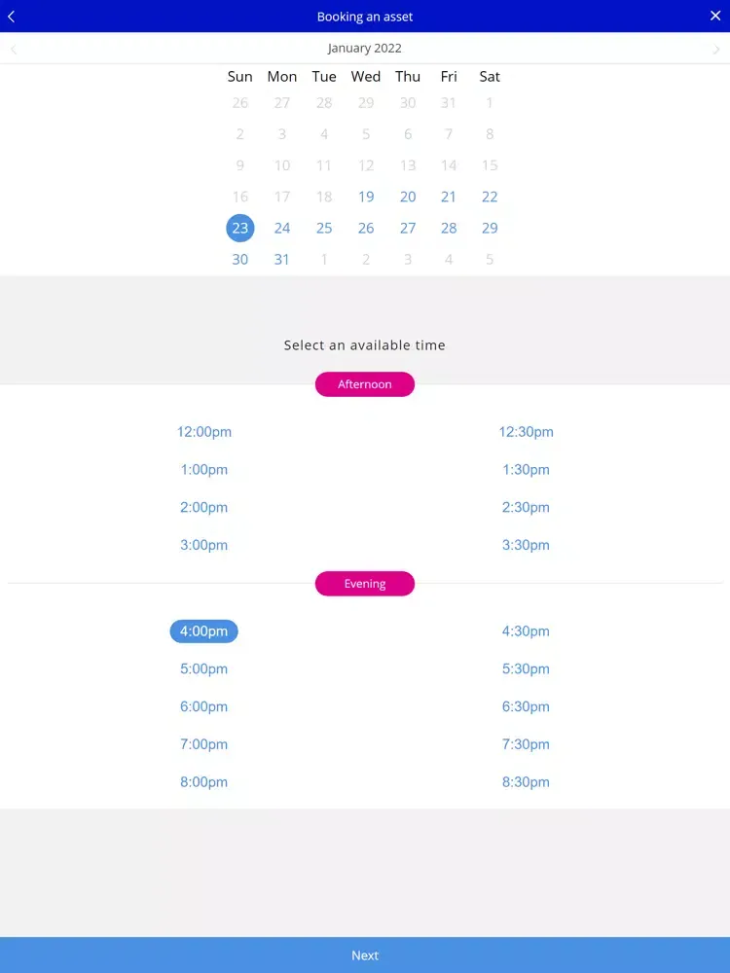Choose the highlighted date 23
The image size is (730, 973).
(240, 228)
